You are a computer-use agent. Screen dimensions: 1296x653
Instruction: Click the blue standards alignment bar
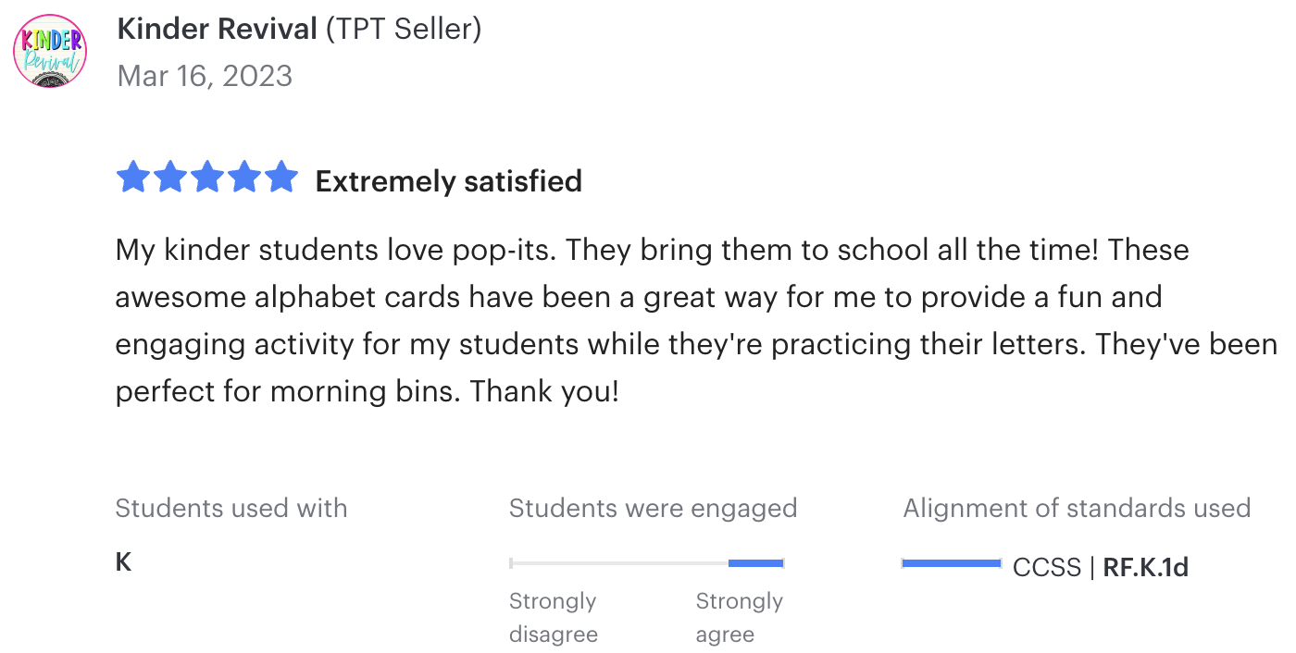pos(952,562)
